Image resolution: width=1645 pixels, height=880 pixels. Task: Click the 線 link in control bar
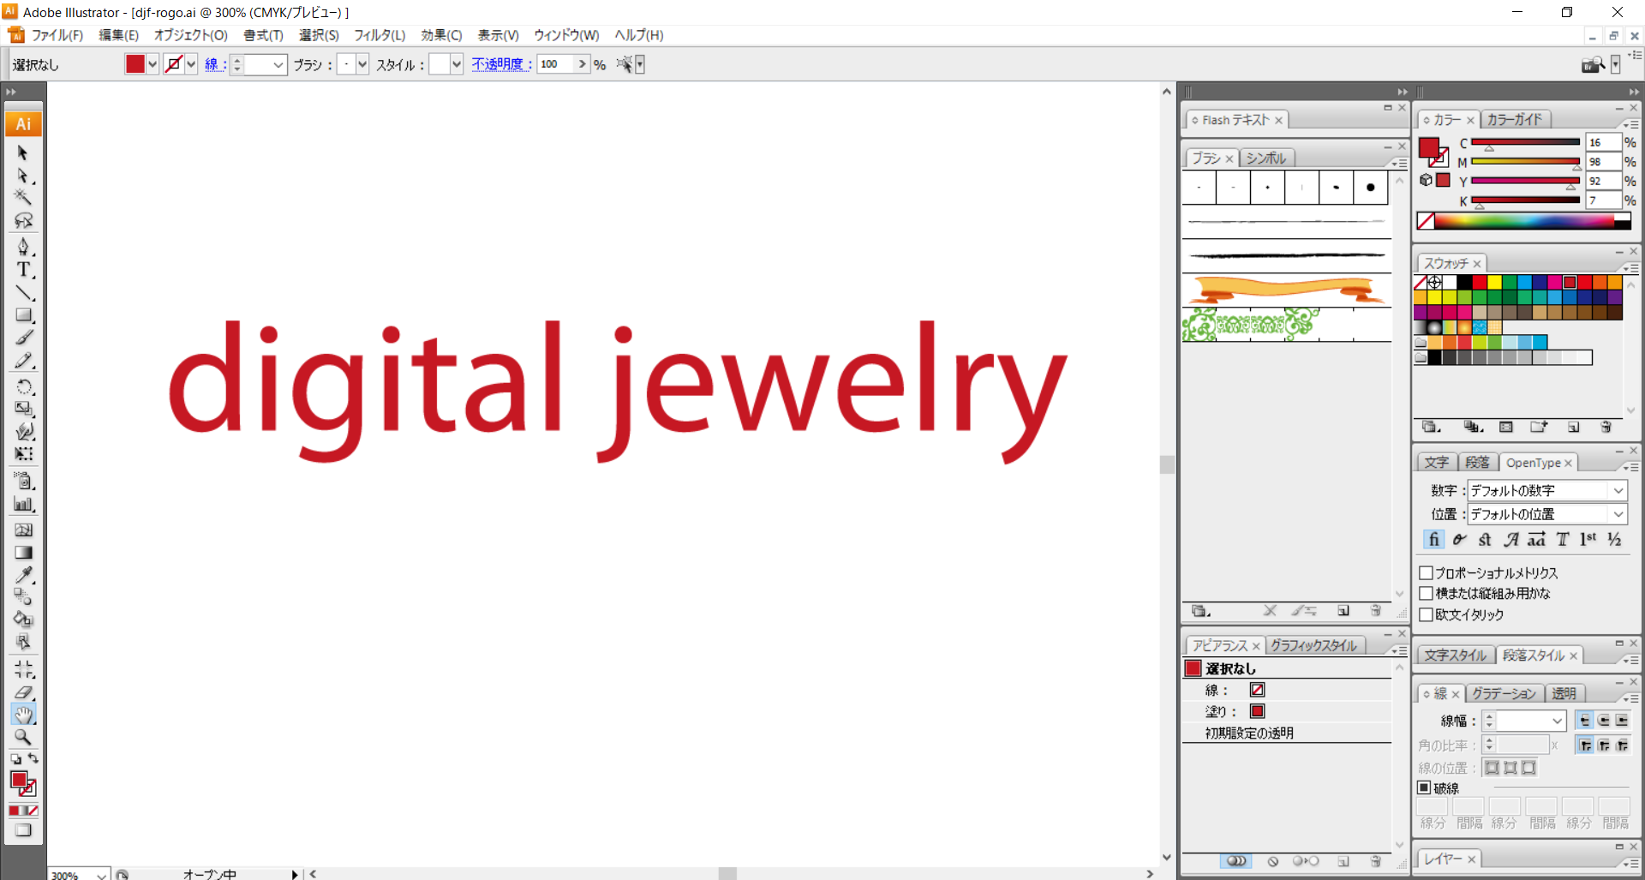214,64
